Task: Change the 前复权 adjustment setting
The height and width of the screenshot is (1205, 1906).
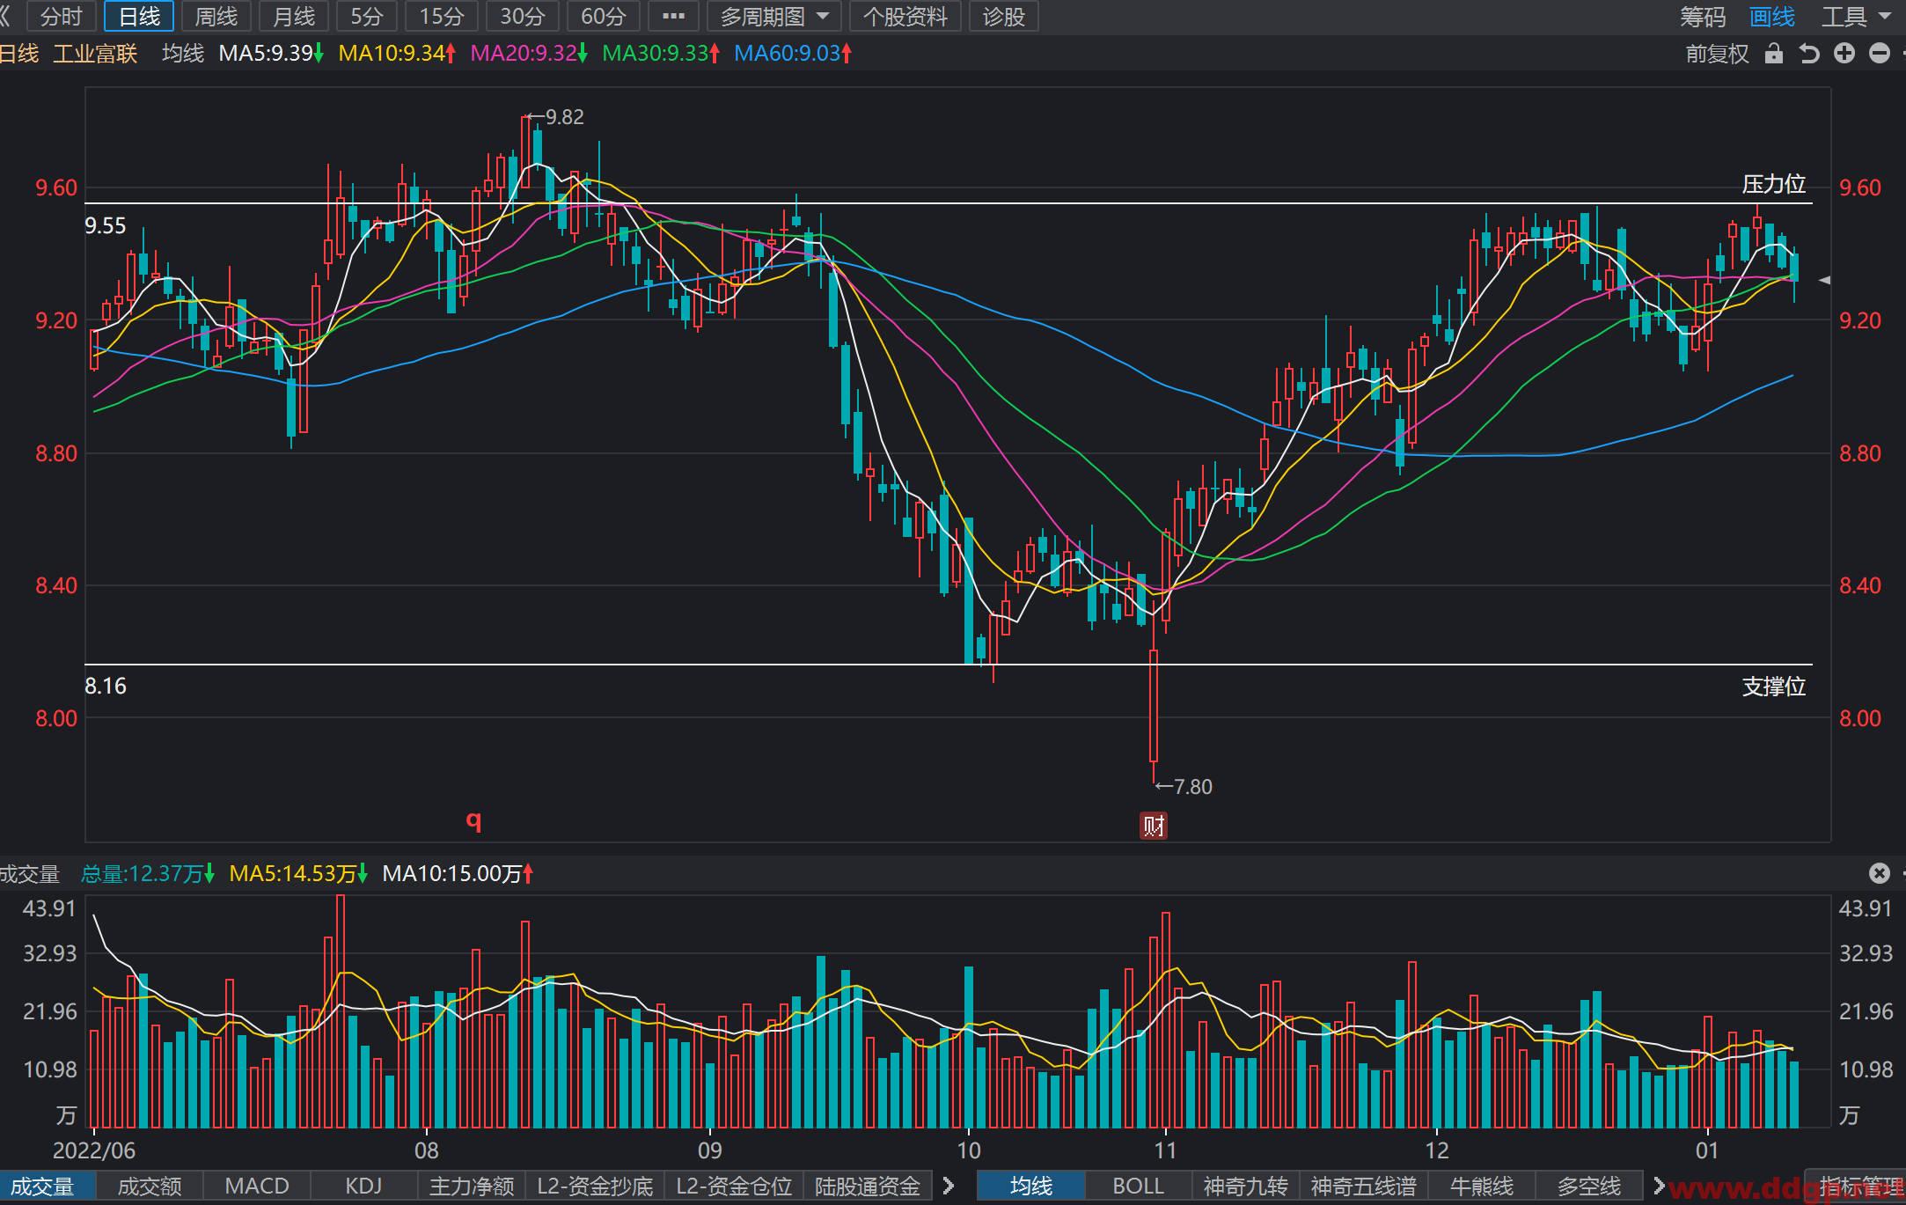Action: [1717, 54]
